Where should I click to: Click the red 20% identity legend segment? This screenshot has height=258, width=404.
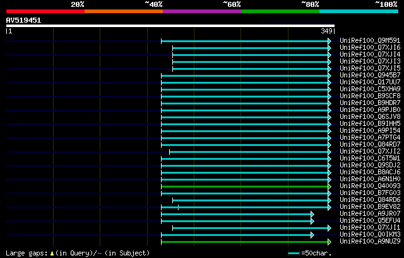pyautogui.click(x=45, y=11)
